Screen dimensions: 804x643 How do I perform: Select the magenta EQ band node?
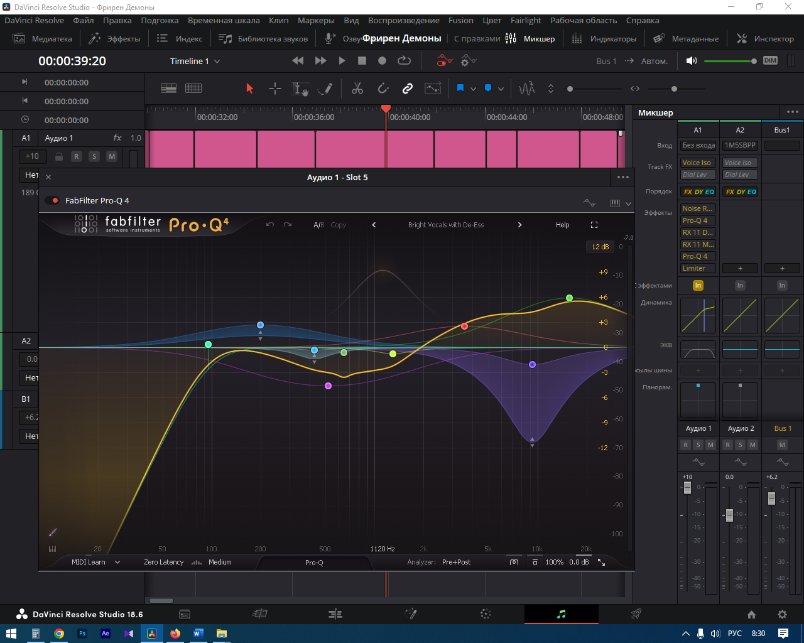click(328, 386)
